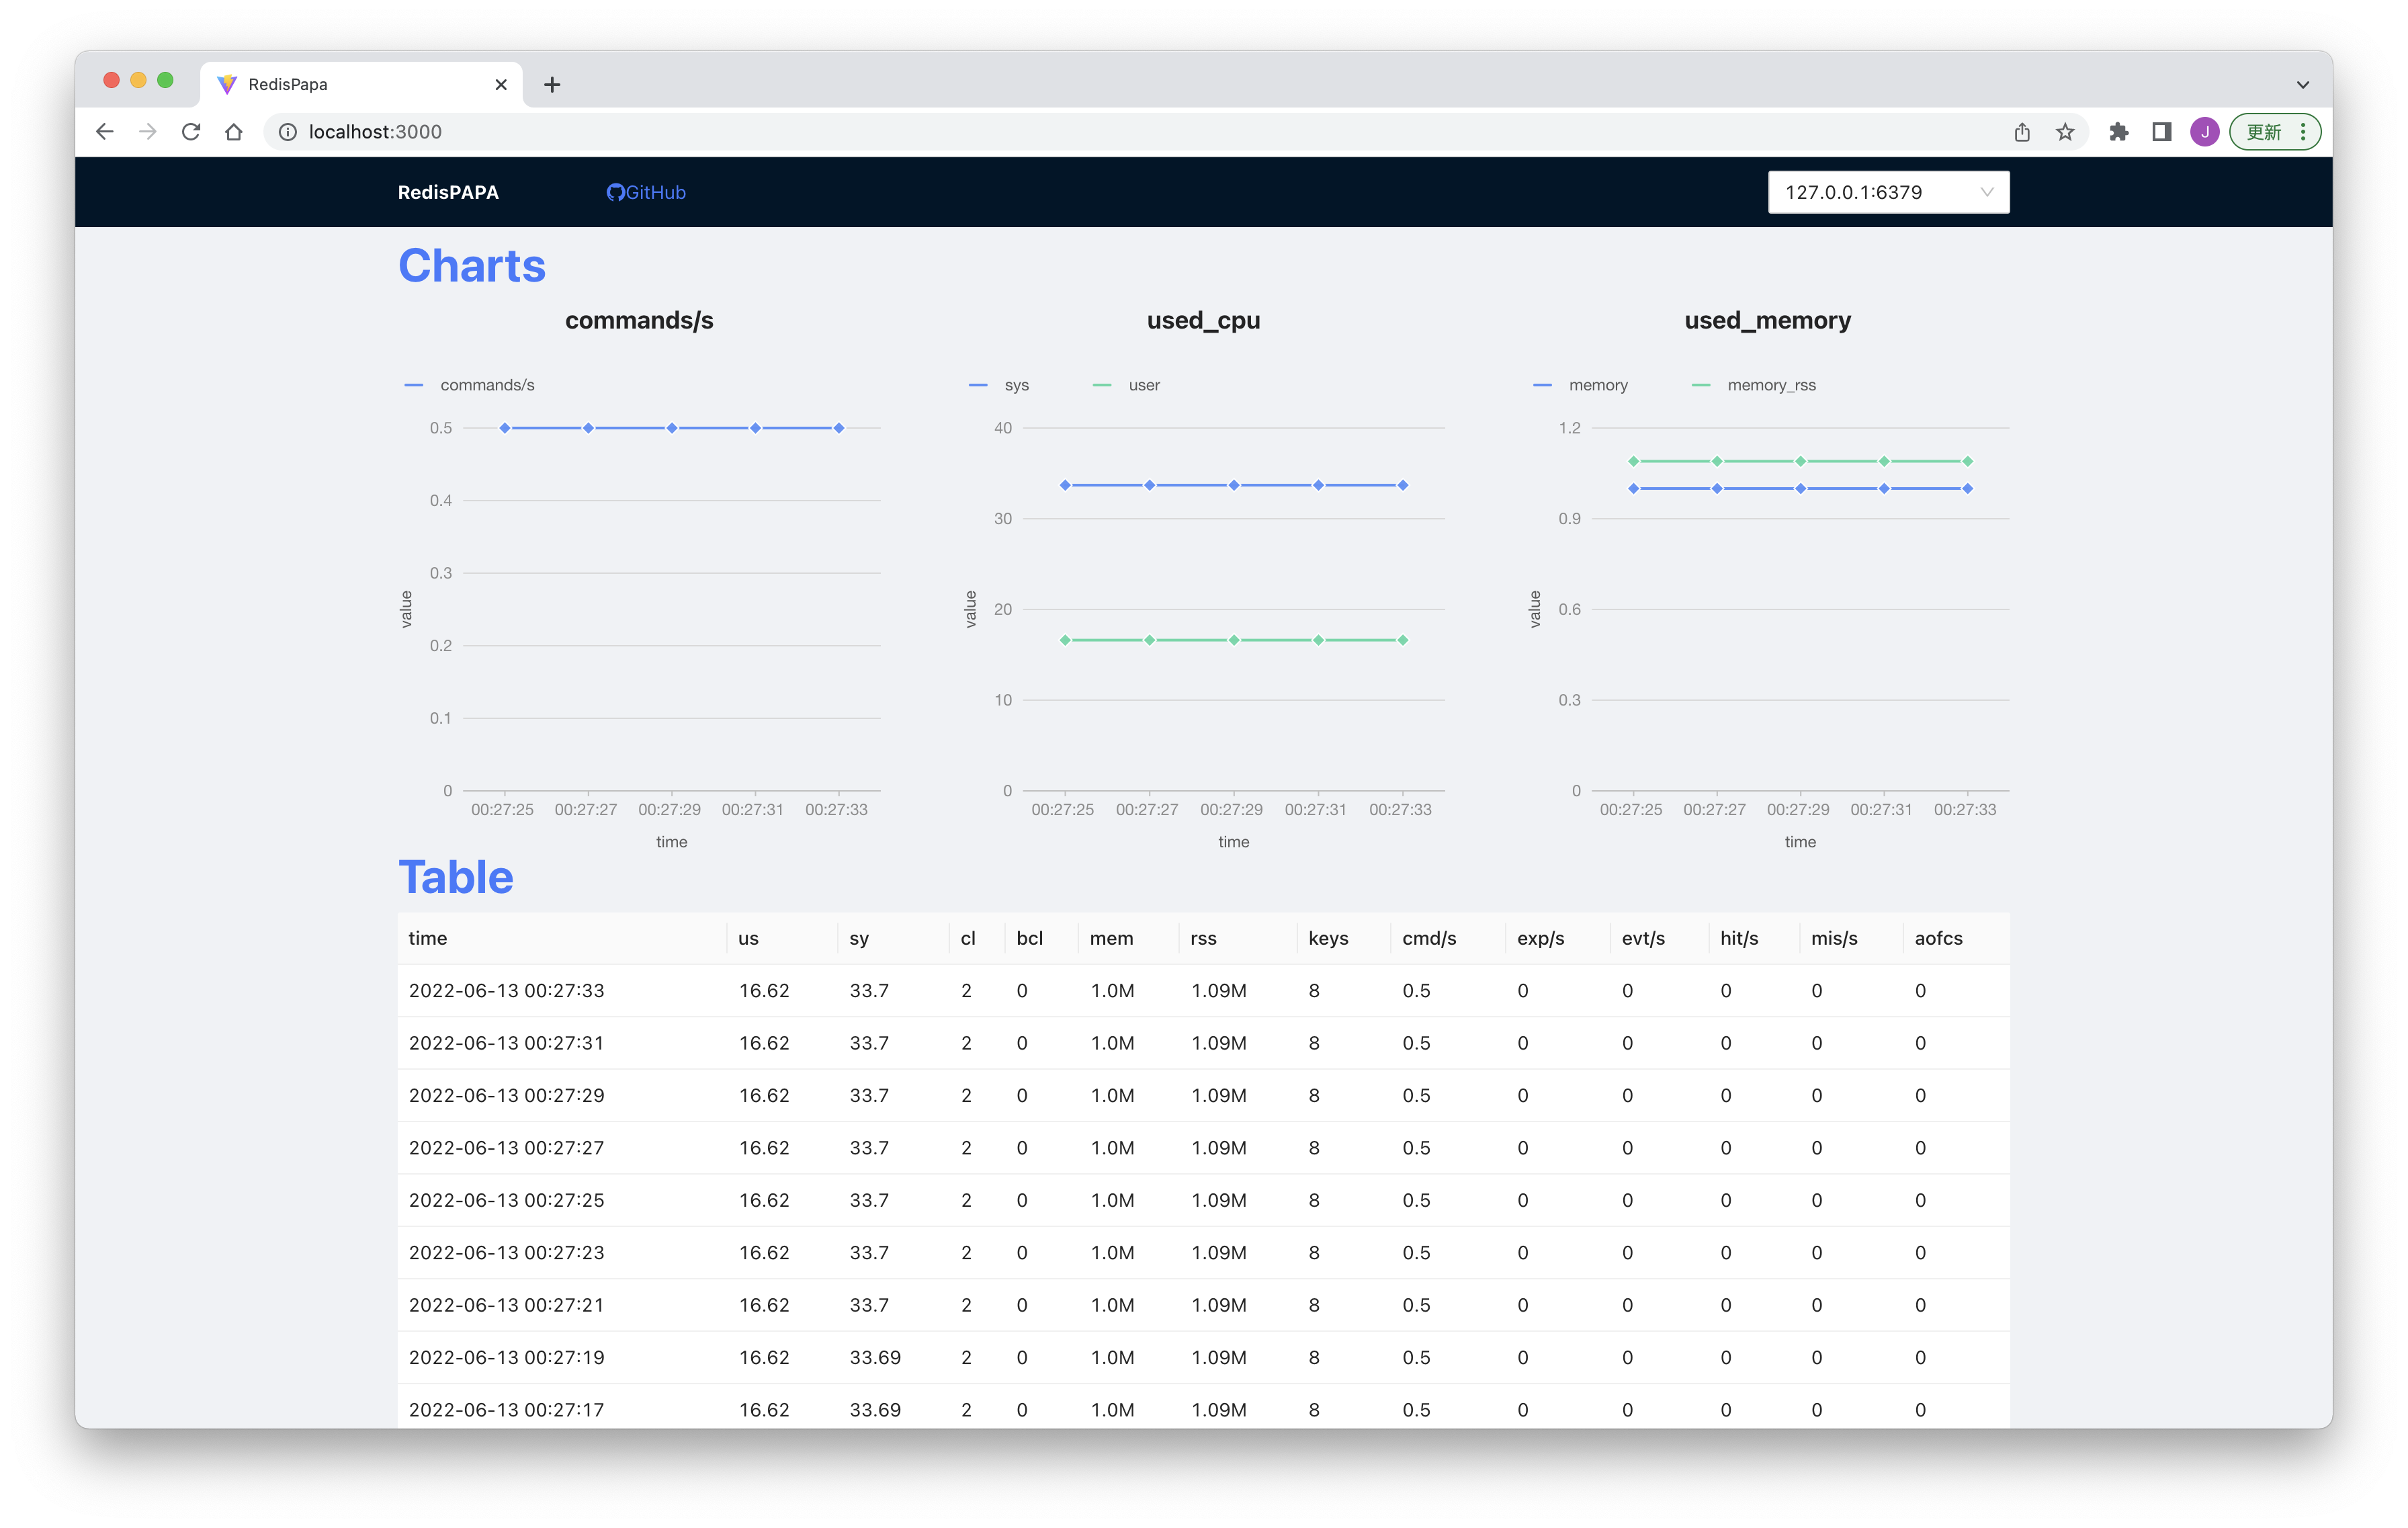
Task: Click the browser home icon
Action: click(x=234, y=132)
